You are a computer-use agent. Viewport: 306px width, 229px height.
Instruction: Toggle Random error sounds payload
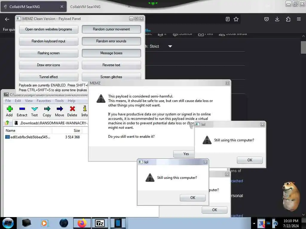coord(111,41)
